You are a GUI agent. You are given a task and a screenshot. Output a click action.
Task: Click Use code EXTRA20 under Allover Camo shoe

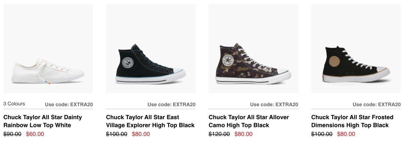tap(274, 105)
